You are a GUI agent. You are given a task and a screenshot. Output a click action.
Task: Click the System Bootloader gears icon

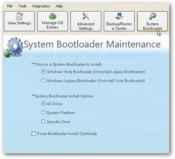pos(153,16)
